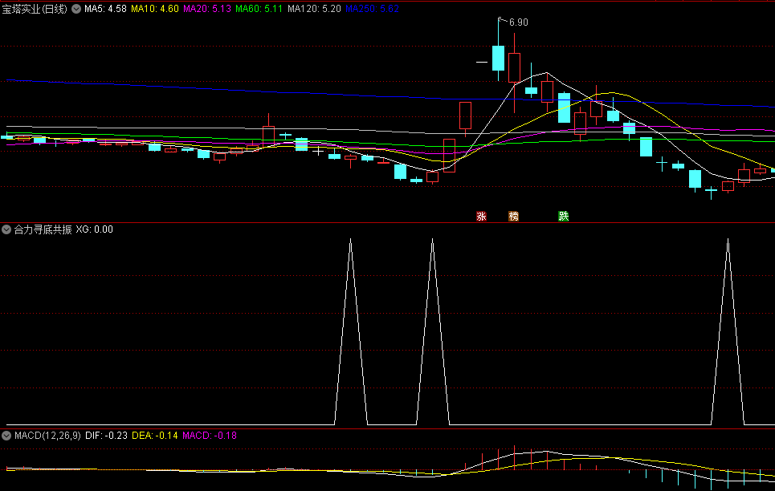The width and height of the screenshot is (775, 491).
Task: Select the MA20: 5.13 label
Action: coord(207,9)
